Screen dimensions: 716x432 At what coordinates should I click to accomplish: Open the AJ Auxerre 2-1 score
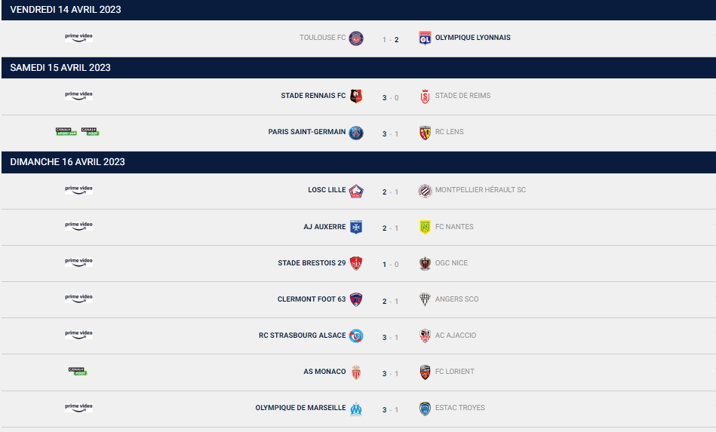point(390,228)
